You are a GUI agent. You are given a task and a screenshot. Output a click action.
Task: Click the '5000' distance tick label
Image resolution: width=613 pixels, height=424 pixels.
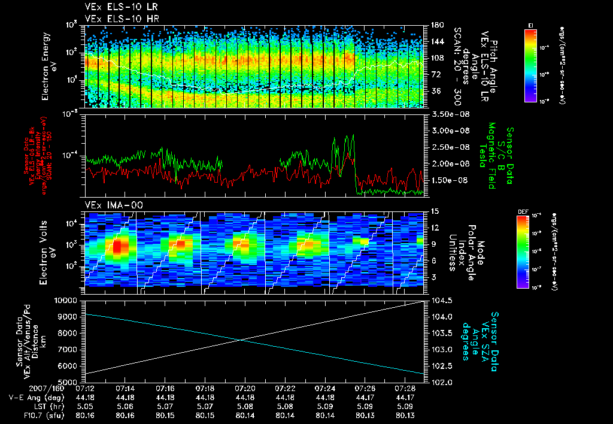(x=67, y=382)
